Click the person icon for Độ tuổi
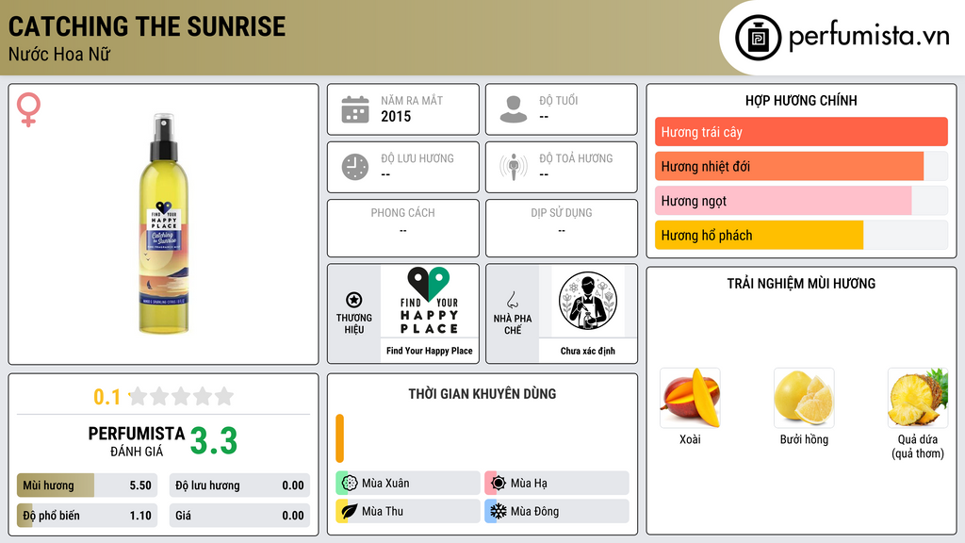This screenshot has height=543, width=965. 514,109
